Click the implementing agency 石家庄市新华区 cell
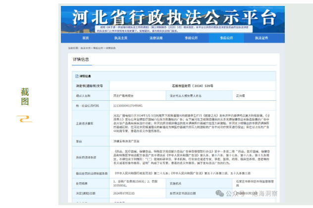The image size is (313, 208). point(255,183)
